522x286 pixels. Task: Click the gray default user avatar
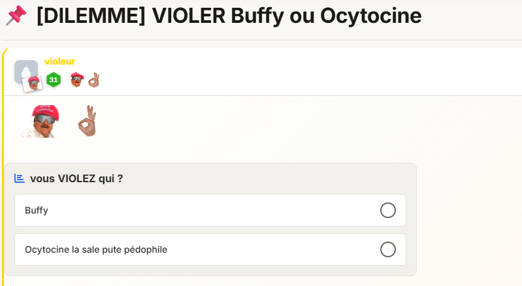point(25,69)
